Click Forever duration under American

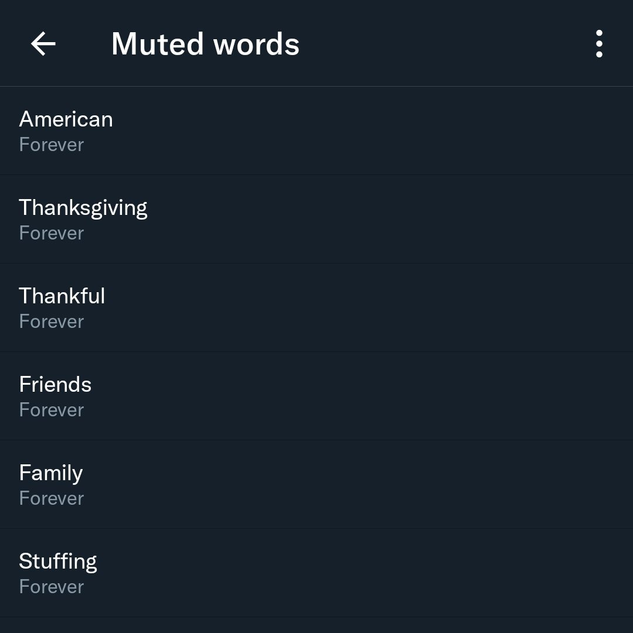(52, 145)
